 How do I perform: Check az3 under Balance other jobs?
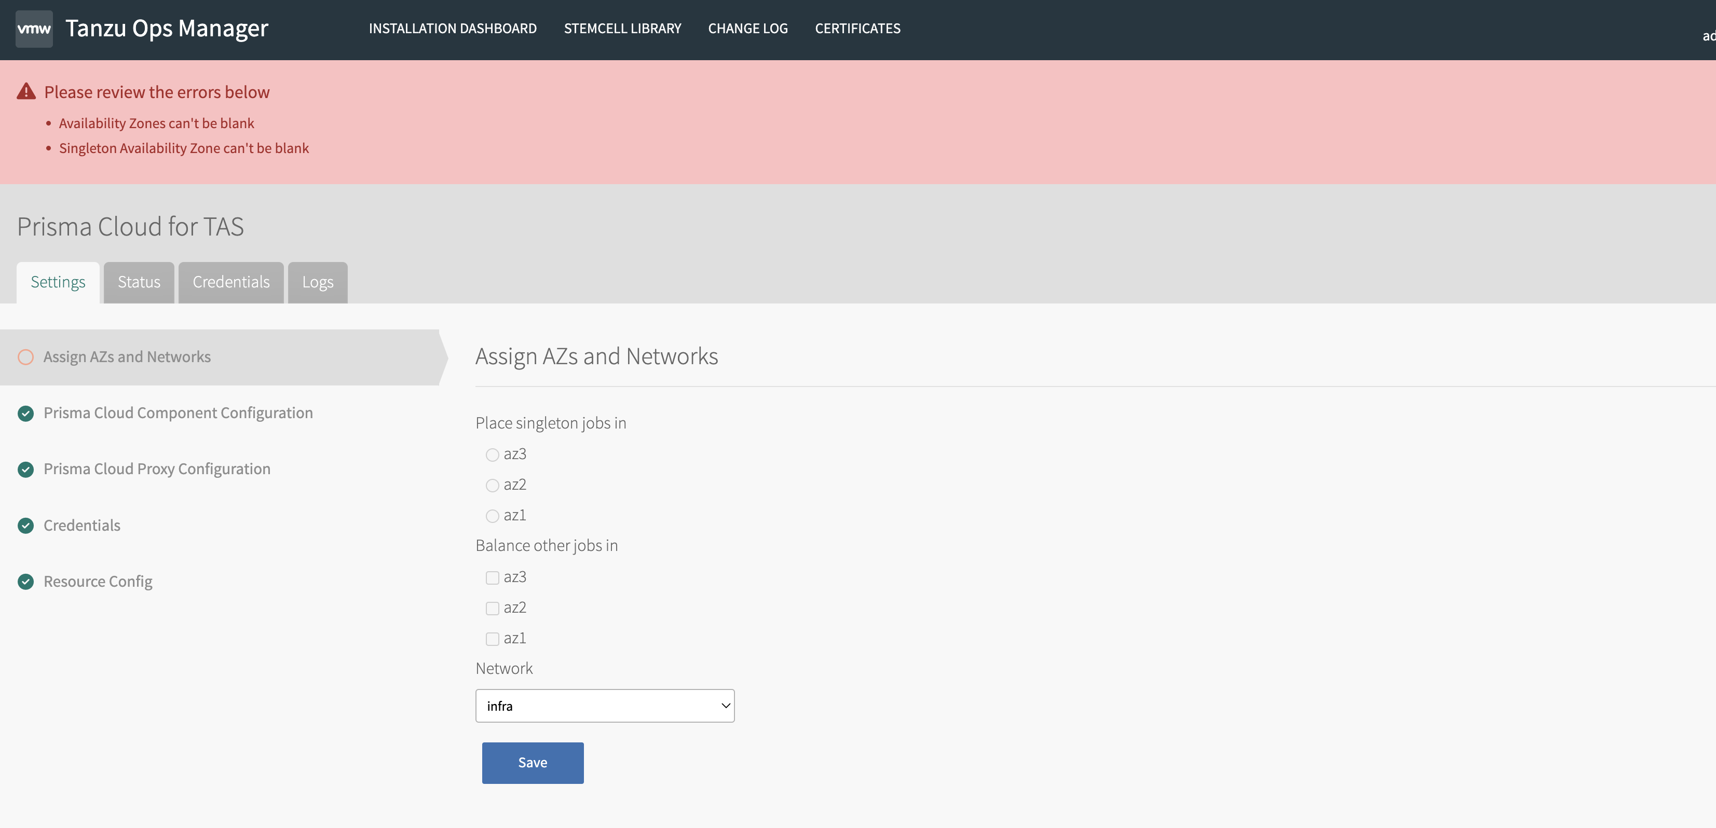click(492, 578)
